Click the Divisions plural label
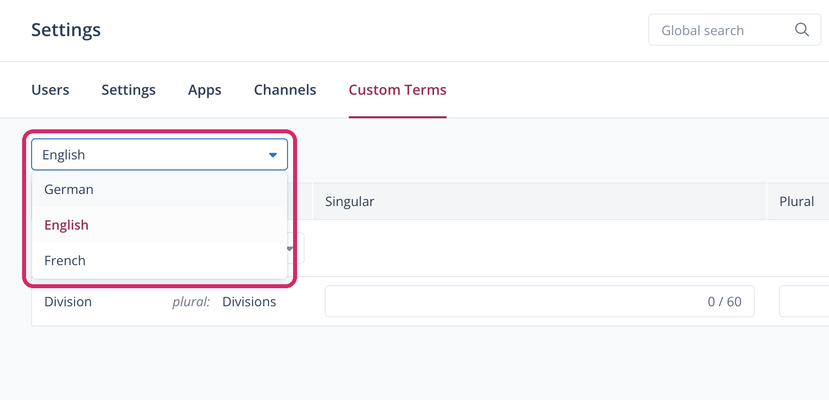This screenshot has height=400, width=829. [249, 302]
